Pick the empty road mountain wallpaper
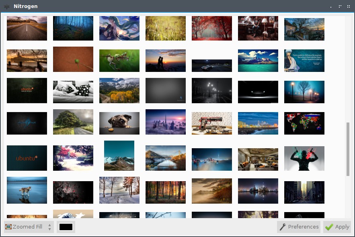The height and width of the screenshot is (237, 355). pos(27,28)
